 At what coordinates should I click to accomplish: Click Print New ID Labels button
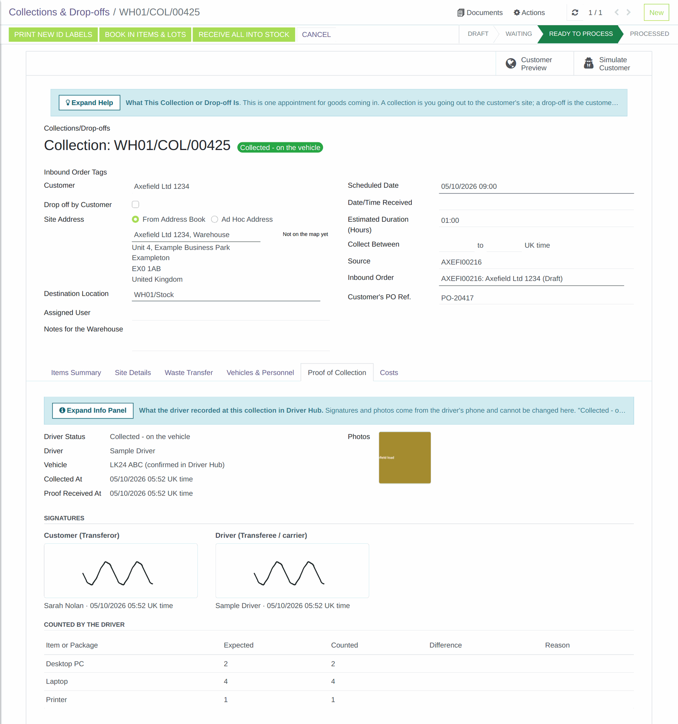point(53,34)
